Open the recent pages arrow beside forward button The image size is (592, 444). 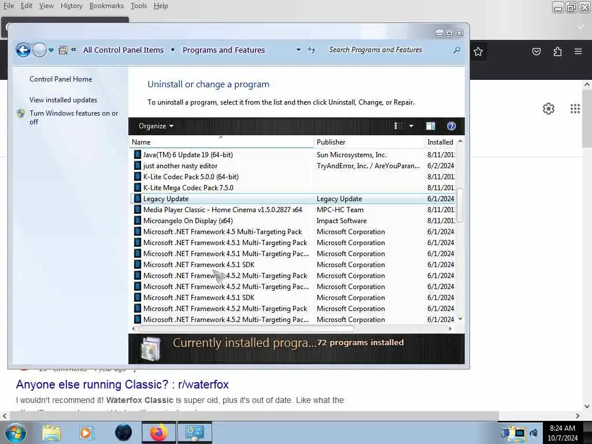(51, 50)
